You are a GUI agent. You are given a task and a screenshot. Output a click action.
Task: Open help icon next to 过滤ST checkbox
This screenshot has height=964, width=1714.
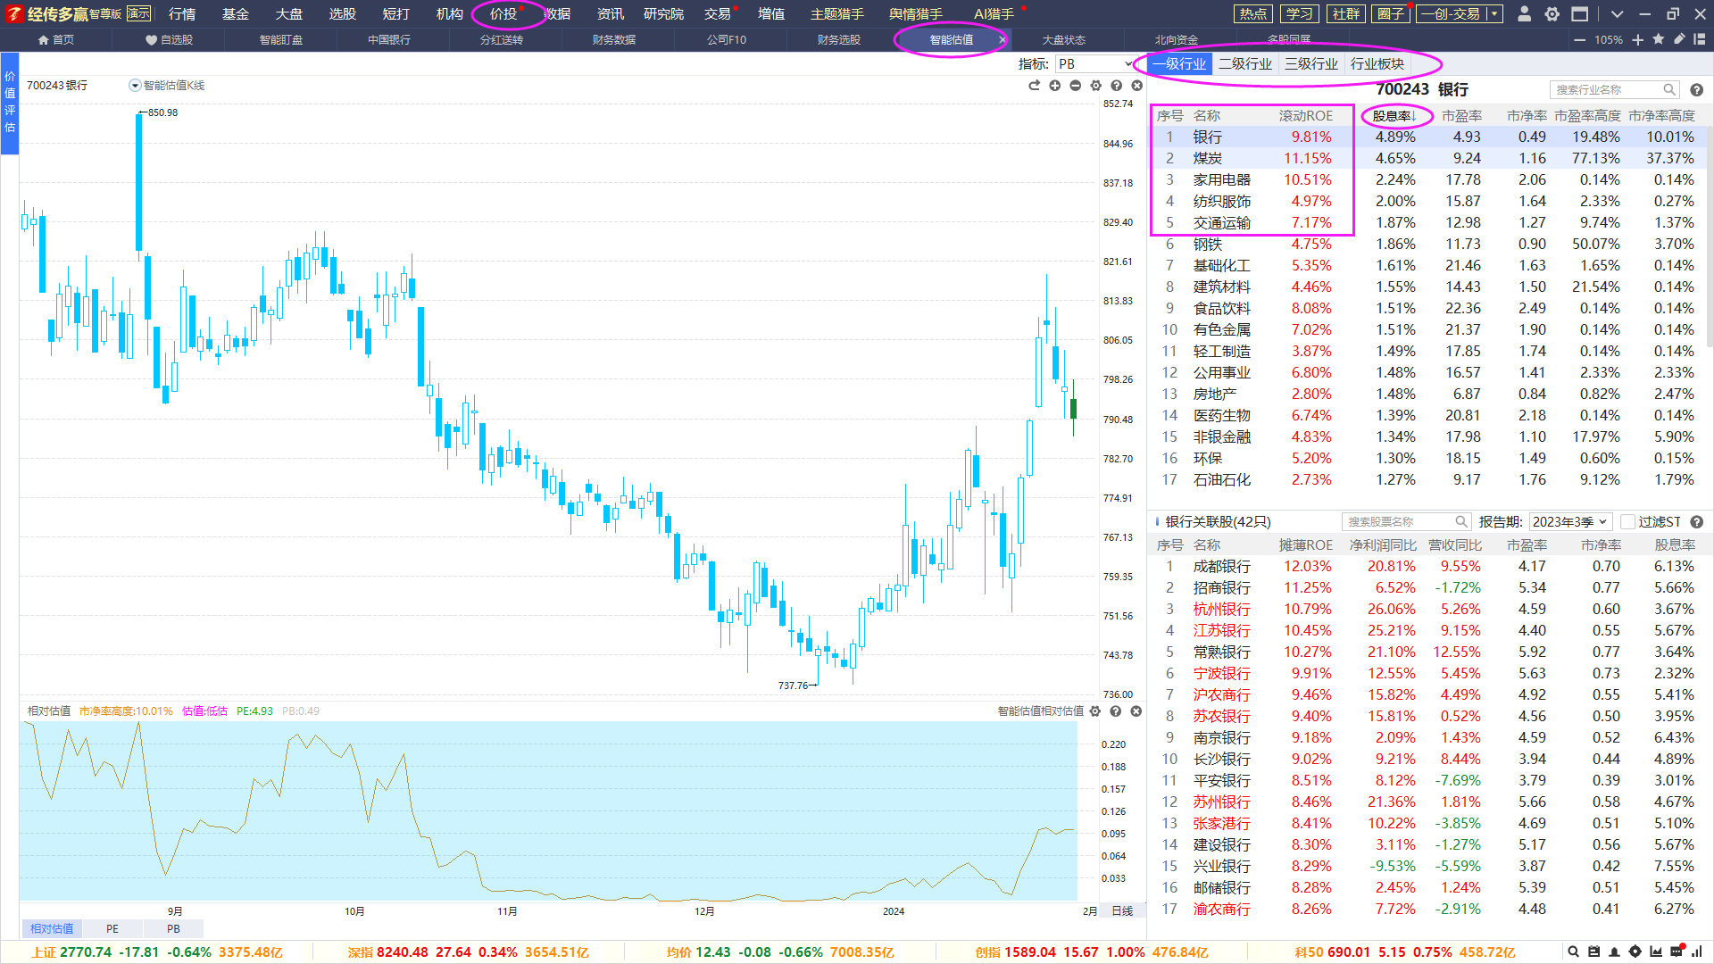pyautogui.click(x=1697, y=522)
